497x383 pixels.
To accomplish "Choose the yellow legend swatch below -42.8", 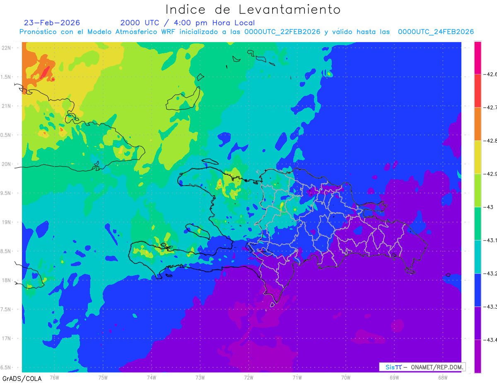I will pyautogui.click(x=478, y=157).
